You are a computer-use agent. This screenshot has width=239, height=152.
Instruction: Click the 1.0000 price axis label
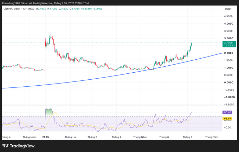pos(228,68)
